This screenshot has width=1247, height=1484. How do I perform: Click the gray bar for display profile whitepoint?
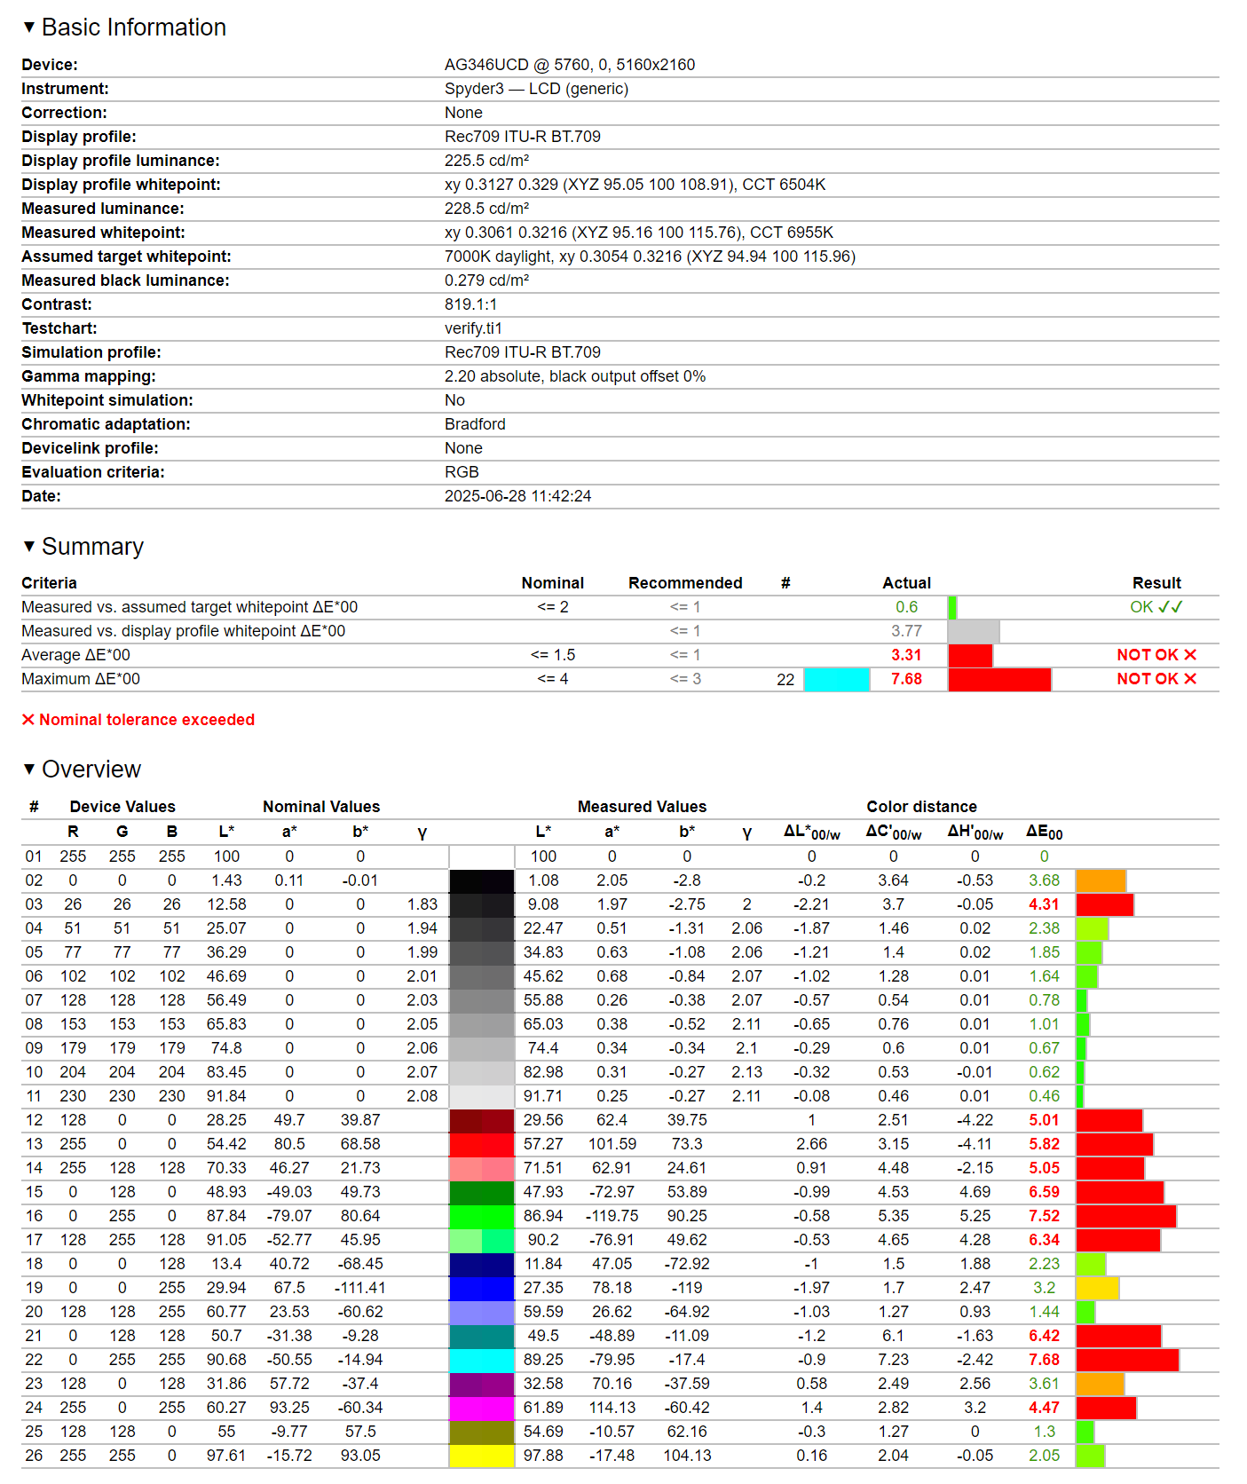[x=974, y=631]
